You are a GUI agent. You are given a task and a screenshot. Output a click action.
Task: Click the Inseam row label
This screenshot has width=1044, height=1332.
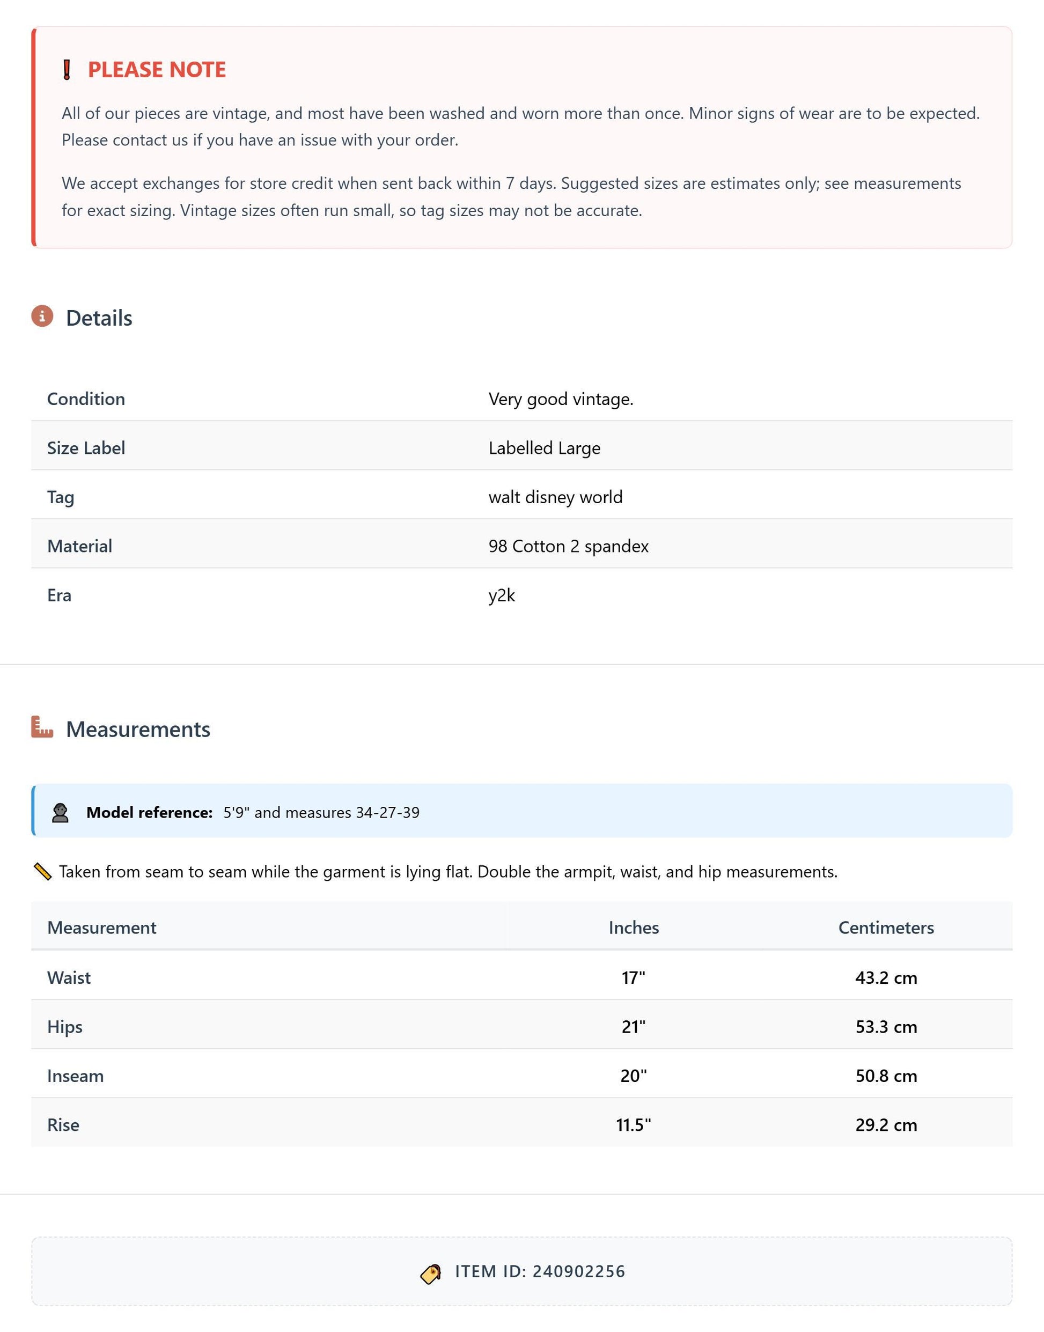pos(75,1076)
